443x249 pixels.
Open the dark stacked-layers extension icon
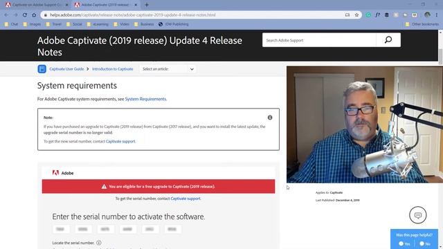387,15
